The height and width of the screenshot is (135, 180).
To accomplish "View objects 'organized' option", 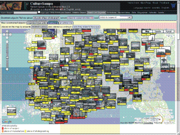I will tap(32, 23).
